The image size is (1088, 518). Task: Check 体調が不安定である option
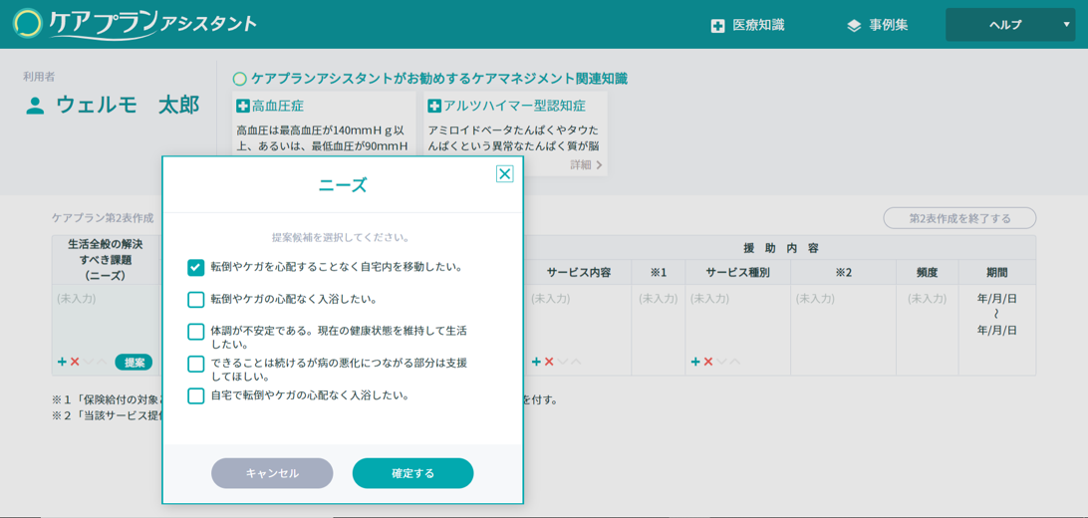pos(196,332)
